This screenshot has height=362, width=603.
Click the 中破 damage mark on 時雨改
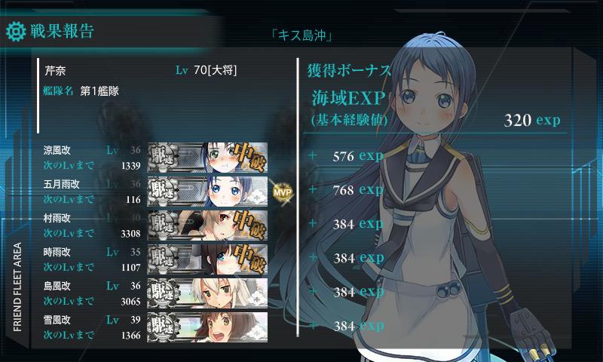point(249,258)
